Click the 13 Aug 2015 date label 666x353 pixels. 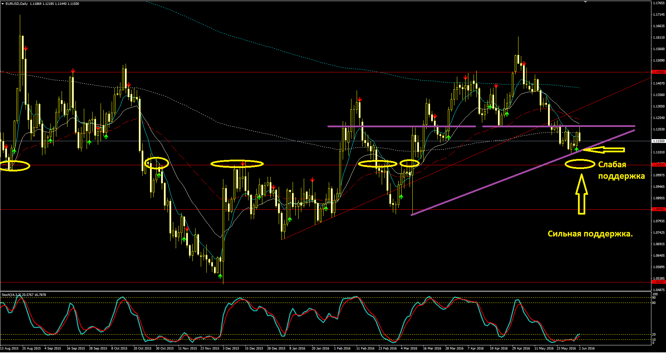pos(9,348)
